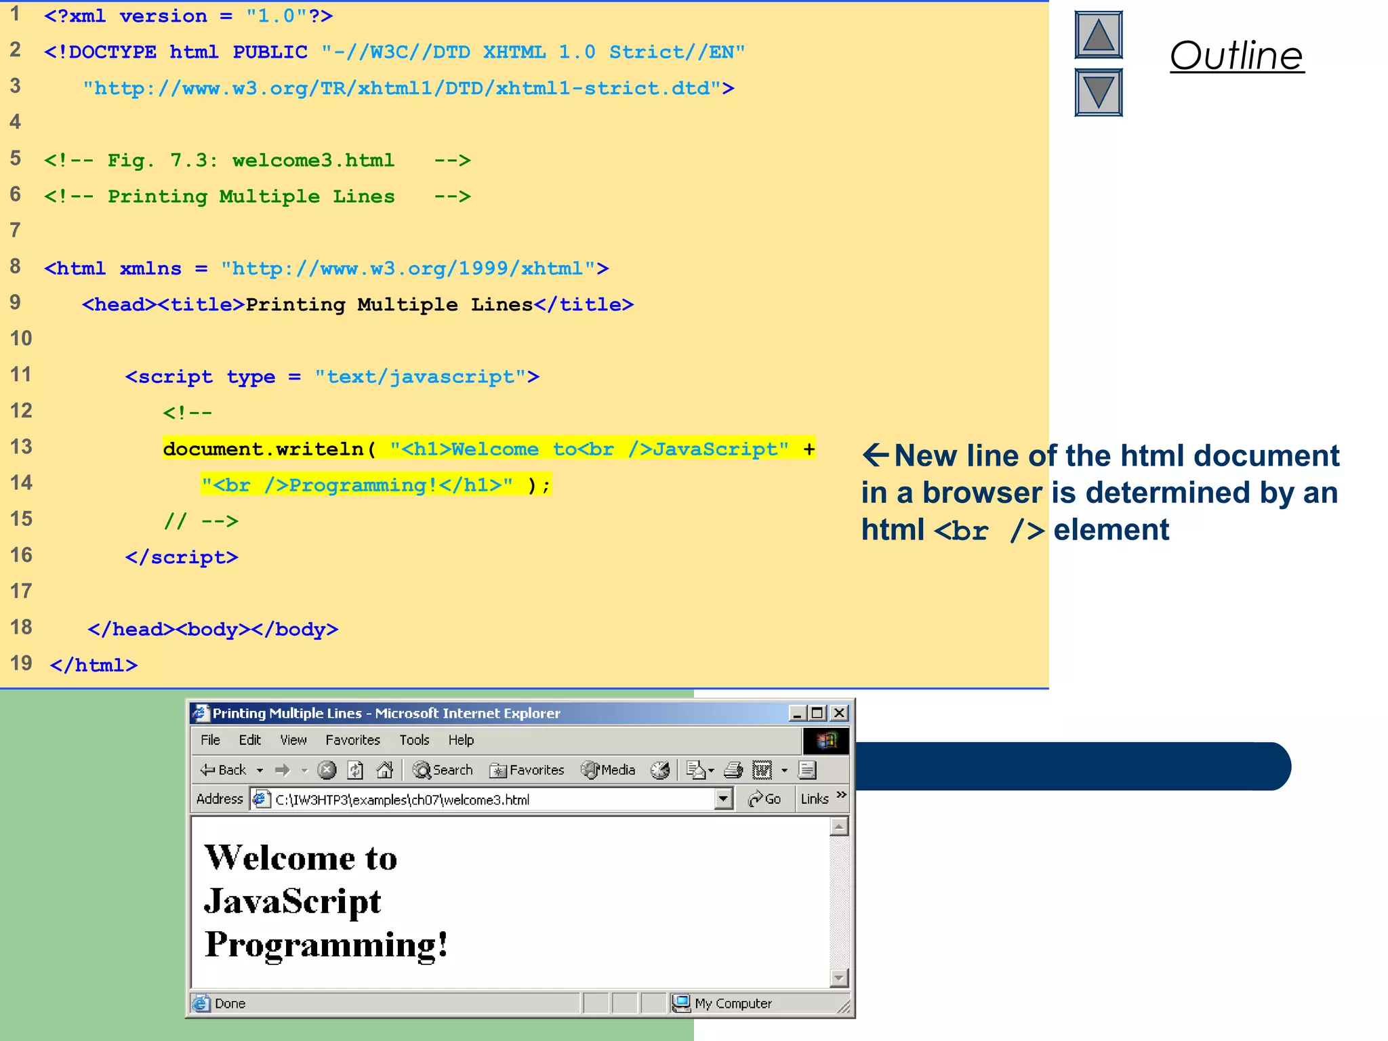The height and width of the screenshot is (1041, 1388).
Task: Click the scrollbar up arrow in browser
Action: pos(839,827)
